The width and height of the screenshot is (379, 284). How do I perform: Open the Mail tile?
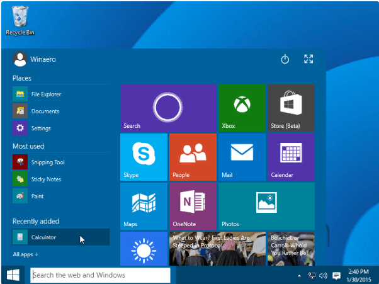tap(242, 157)
